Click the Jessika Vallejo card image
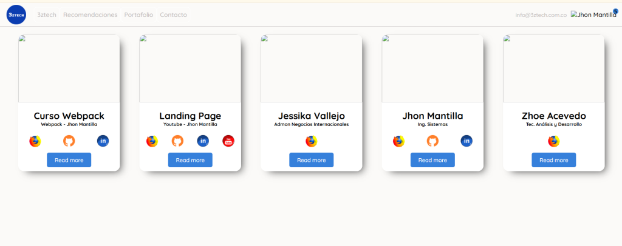The image size is (622, 246). [x=312, y=68]
